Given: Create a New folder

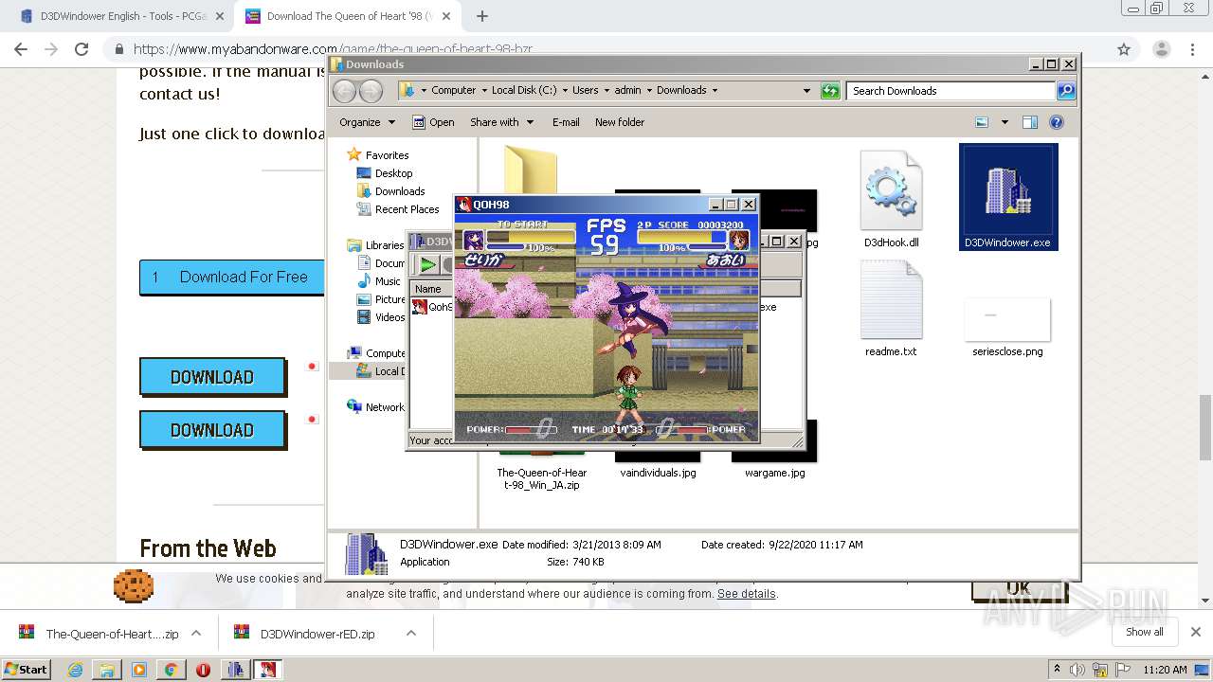Looking at the screenshot, I should [x=620, y=122].
